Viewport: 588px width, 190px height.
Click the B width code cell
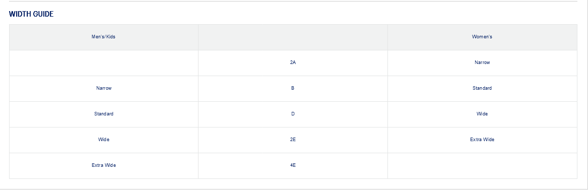(293, 88)
